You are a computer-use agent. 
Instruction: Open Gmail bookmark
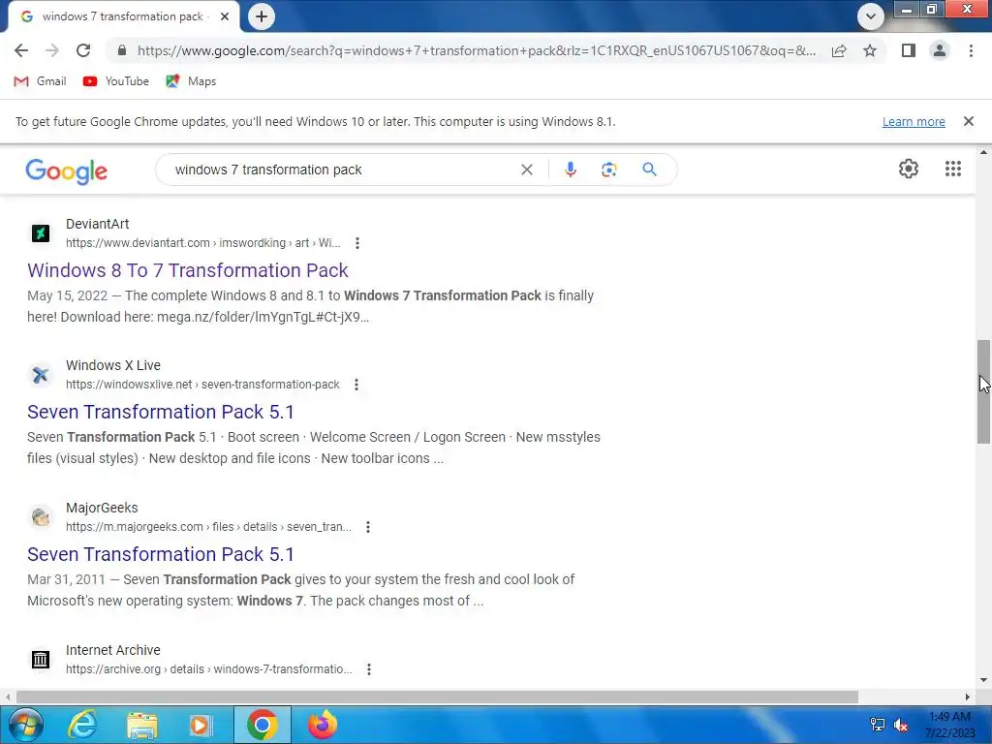pos(40,81)
